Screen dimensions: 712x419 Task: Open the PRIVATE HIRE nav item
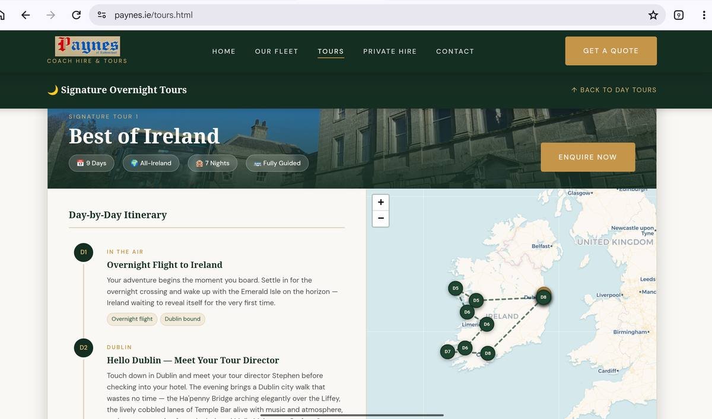(x=390, y=52)
